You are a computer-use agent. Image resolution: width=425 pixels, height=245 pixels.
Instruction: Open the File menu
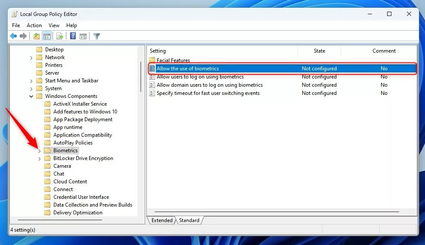click(16, 25)
